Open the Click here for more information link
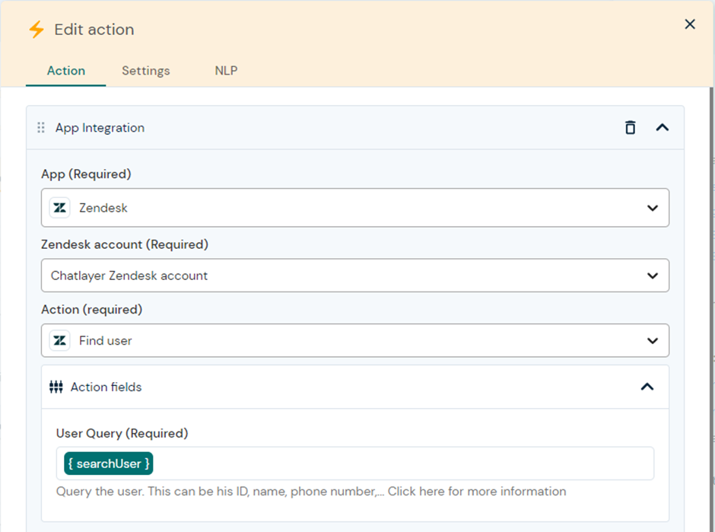This screenshot has width=715, height=532. tap(477, 492)
